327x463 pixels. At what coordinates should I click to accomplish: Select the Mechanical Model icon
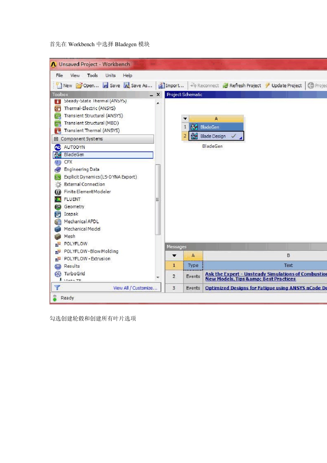click(58, 229)
